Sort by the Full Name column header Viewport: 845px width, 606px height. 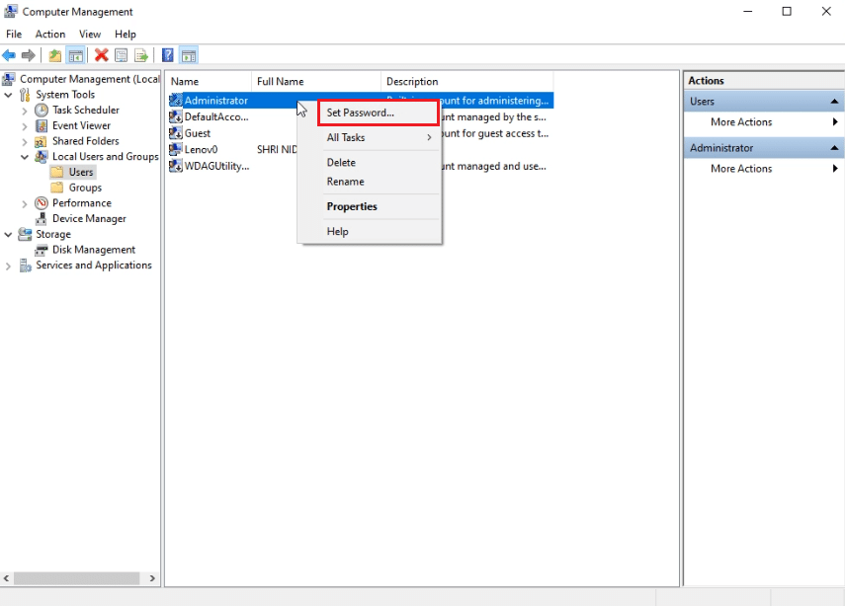click(x=316, y=81)
